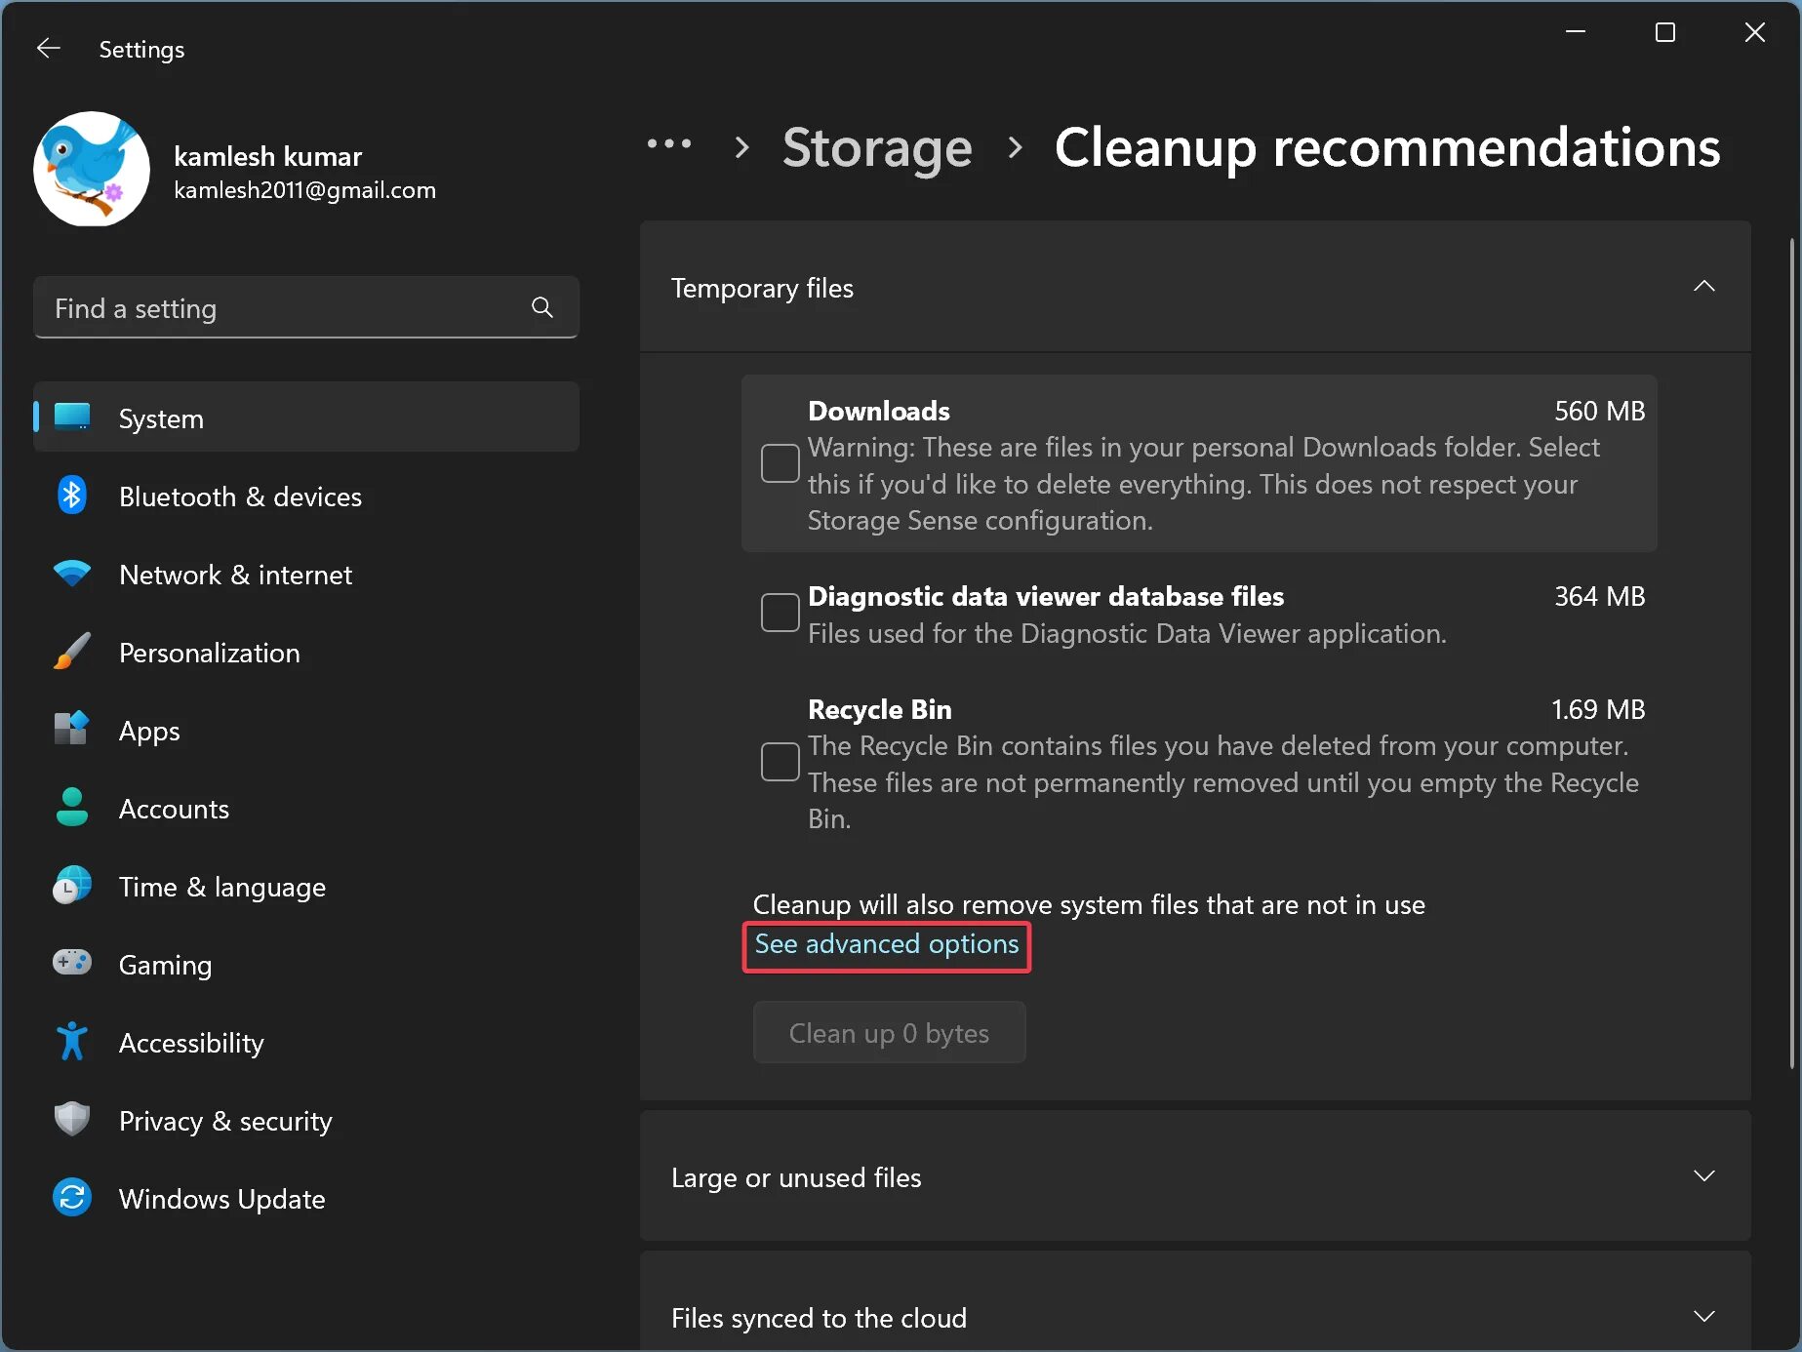Expand Large or unused files section
1802x1352 pixels.
point(1703,1176)
